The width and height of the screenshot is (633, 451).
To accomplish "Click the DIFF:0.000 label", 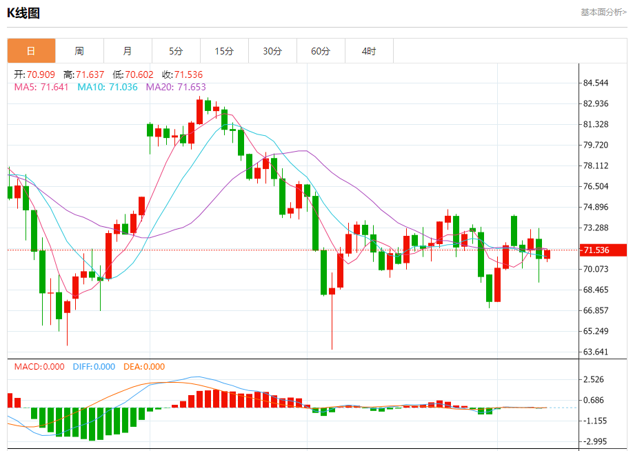I will pos(94,367).
